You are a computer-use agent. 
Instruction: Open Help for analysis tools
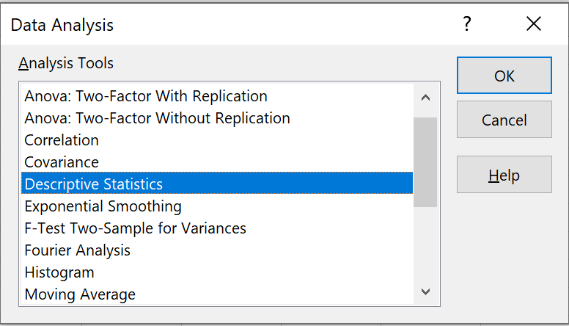pyautogui.click(x=504, y=175)
